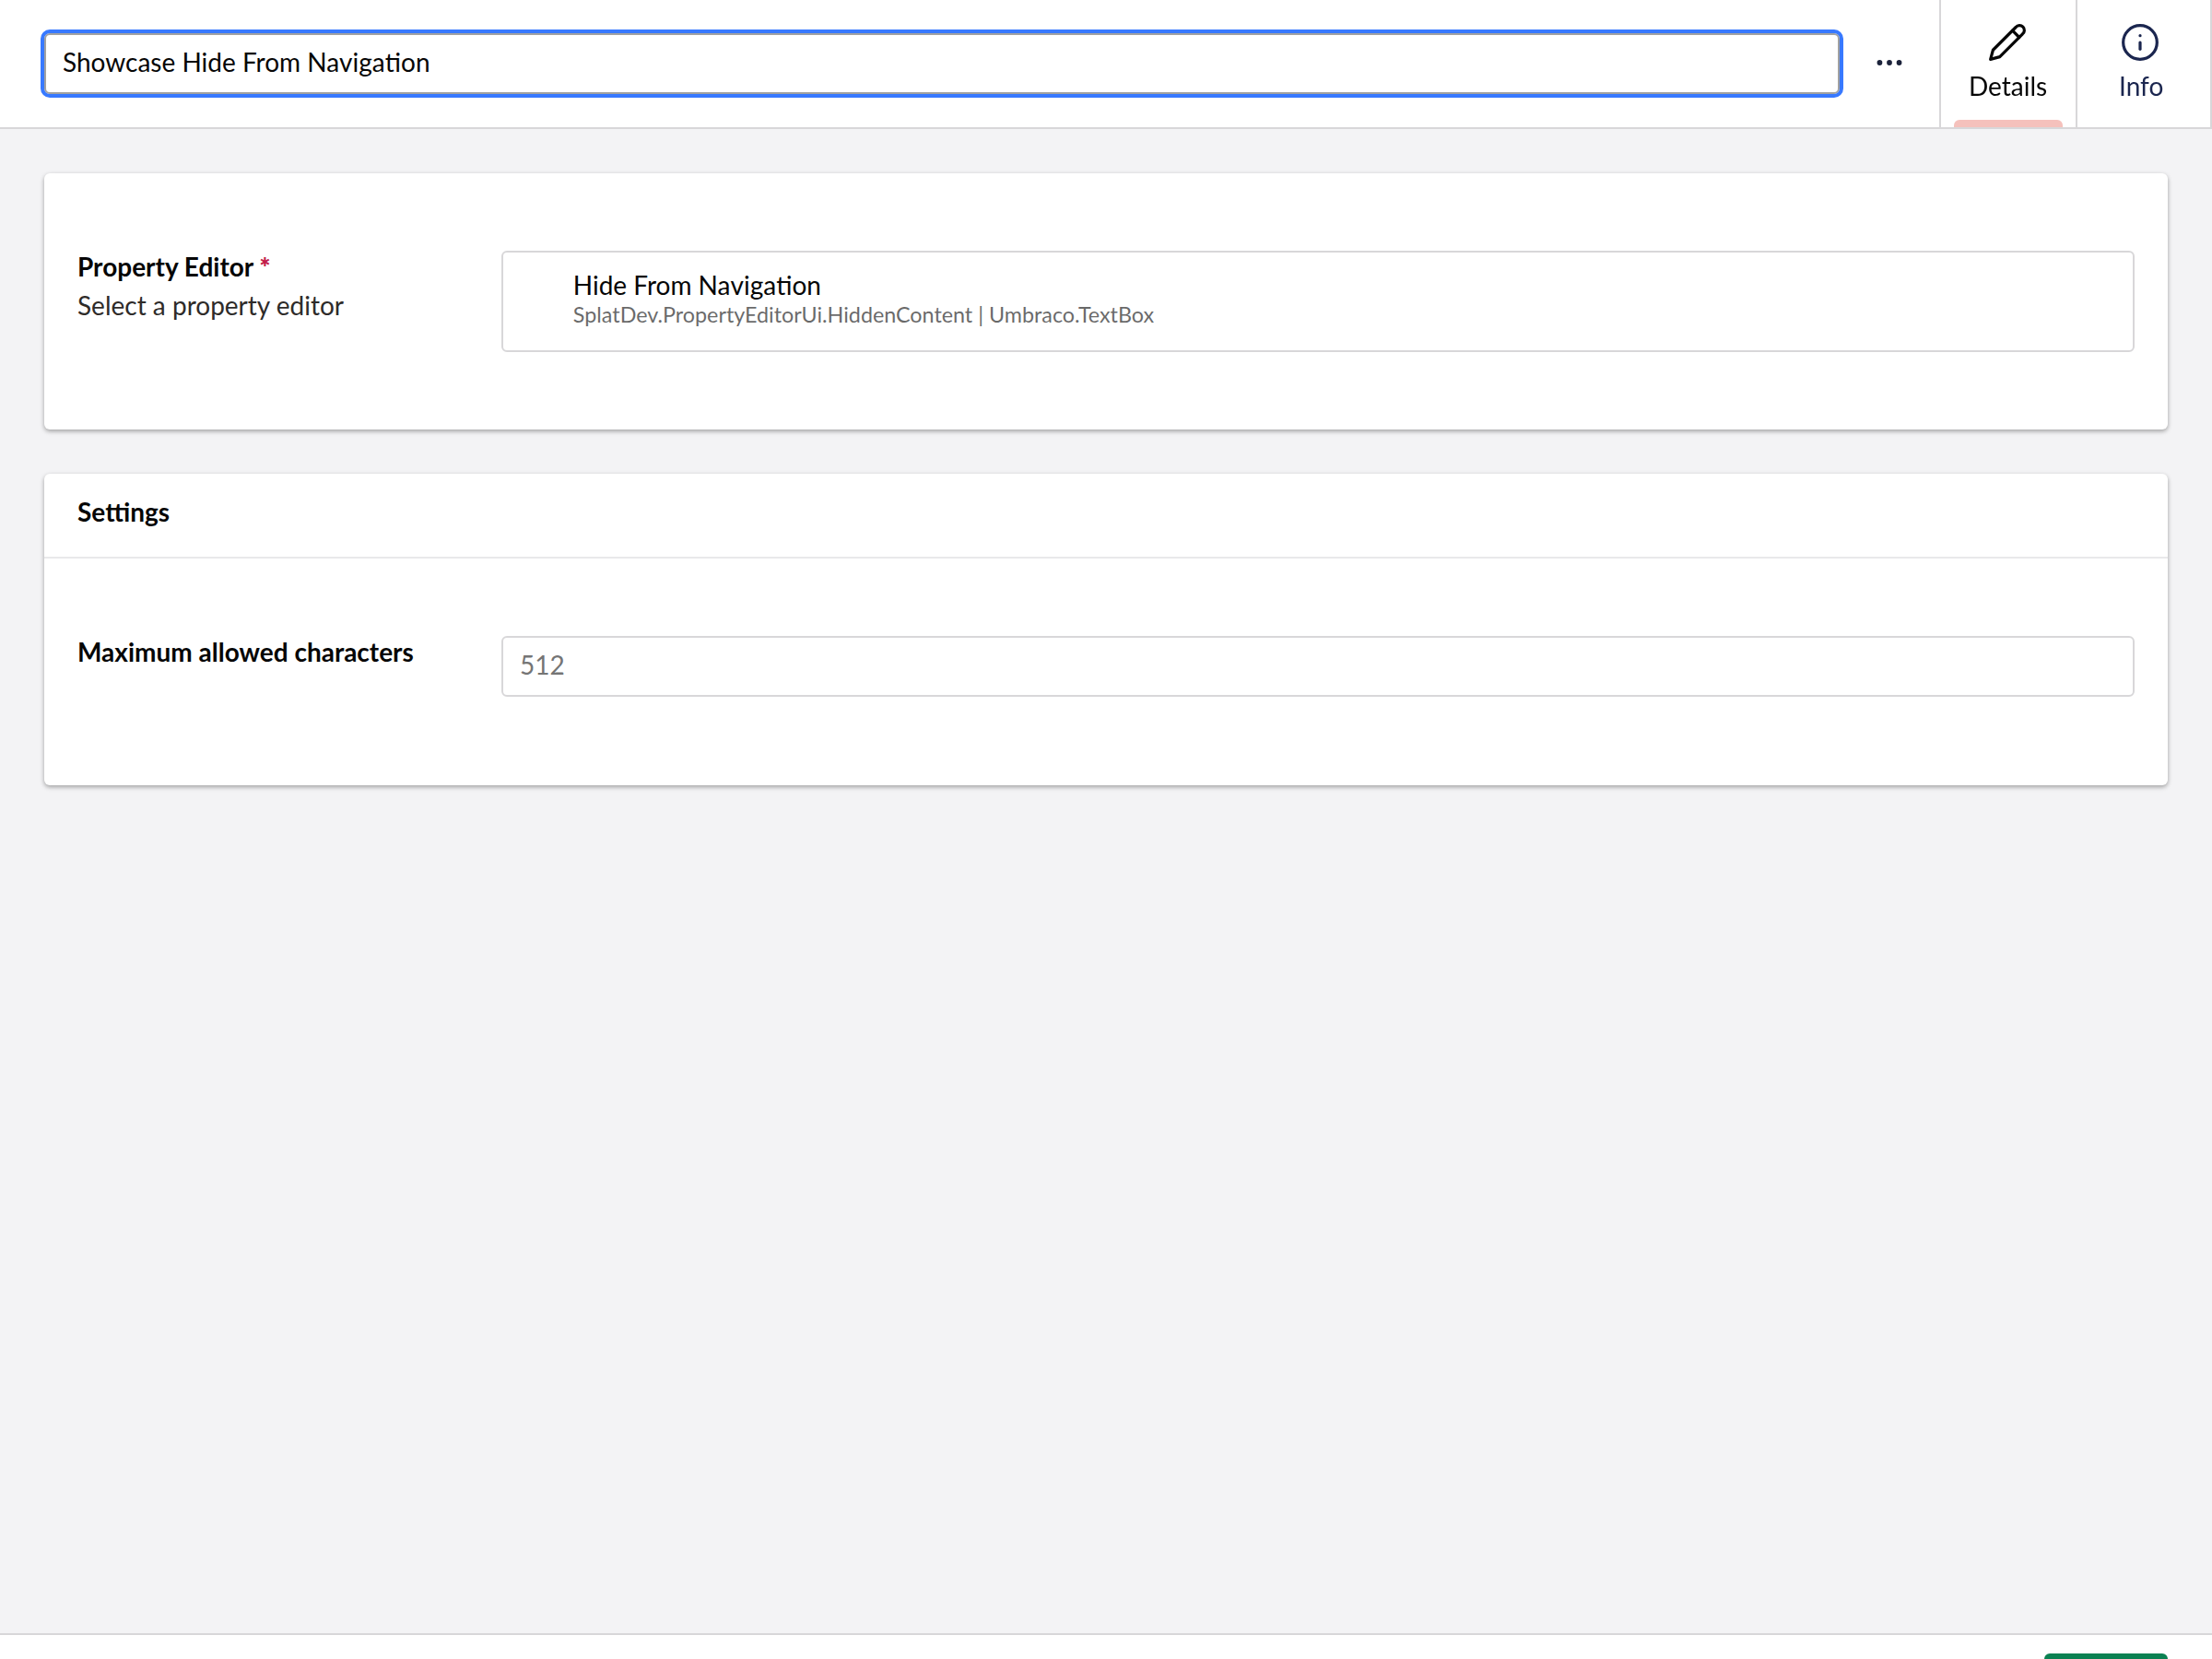This screenshot has width=2212, height=1659.
Task: Click the Settings section heading
Action: 123,513
